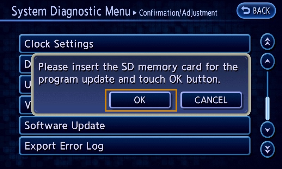Screen dimensions: 282x169
Task: Jump to list bottom with double-down arrow
Action: point(268,149)
